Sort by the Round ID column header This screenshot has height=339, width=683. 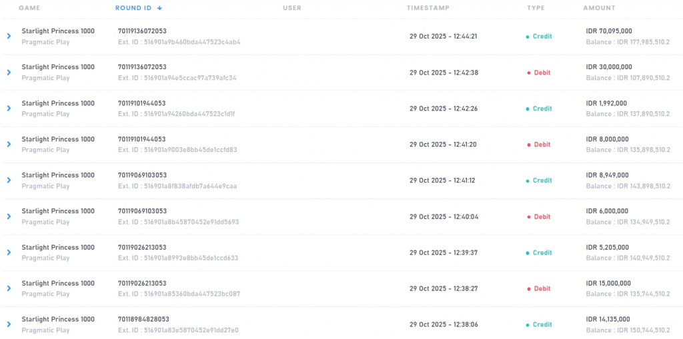click(x=133, y=8)
